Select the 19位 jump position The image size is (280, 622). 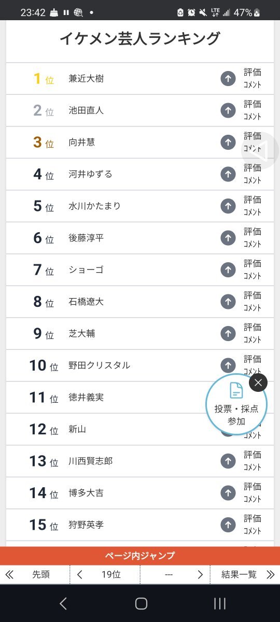click(111, 574)
